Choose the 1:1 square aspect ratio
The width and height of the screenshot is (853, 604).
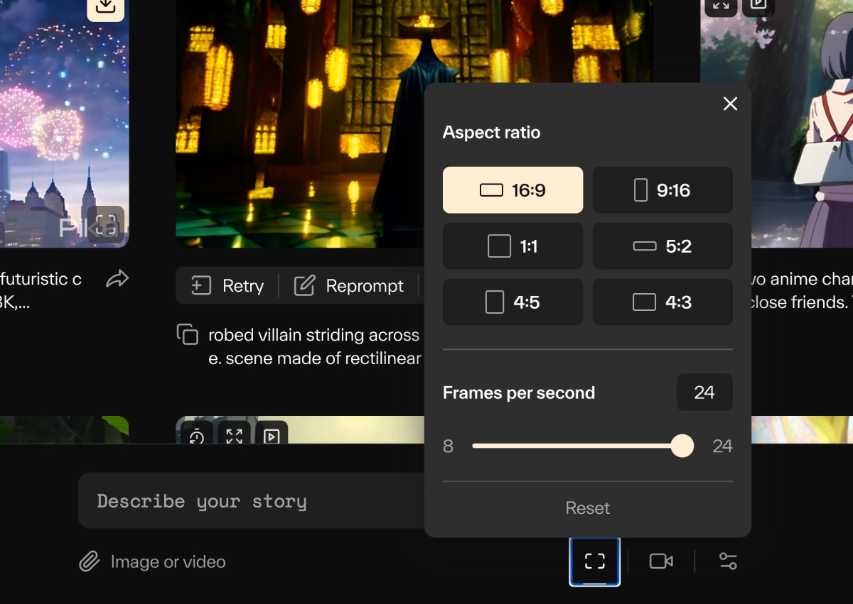[513, 246]
